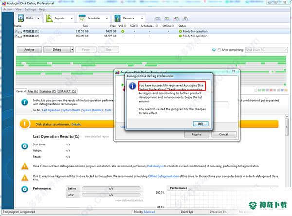
Task: Click the orange exclamation disk status icon
Action: coord(25,124)
